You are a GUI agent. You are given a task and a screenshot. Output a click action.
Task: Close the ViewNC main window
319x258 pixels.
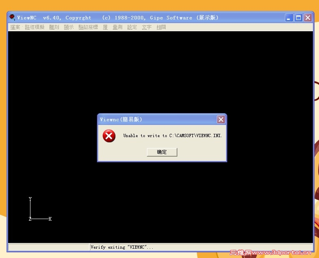click(x=308, y=18)
